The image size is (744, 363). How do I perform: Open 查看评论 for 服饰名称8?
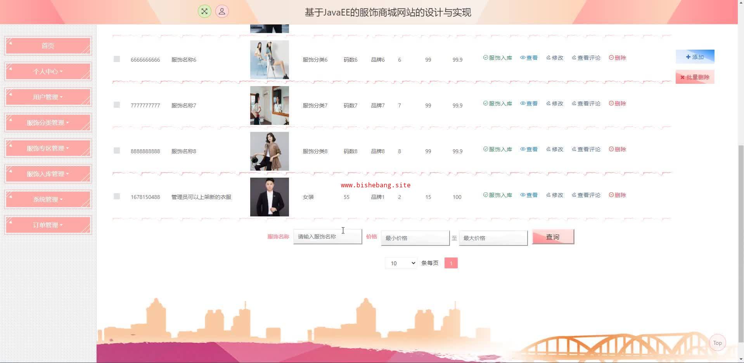click(x=586, y=149)
